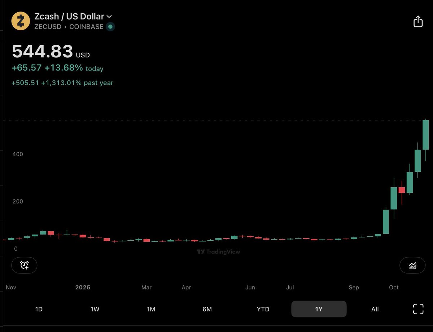This screenshot has height=332, width=433.
Task: Select the 1Y timeframe tab
Action: (x=319, y=309)
